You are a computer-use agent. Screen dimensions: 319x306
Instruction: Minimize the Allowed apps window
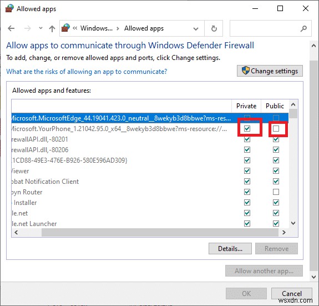pyautogui.click(x=255, y=8)
